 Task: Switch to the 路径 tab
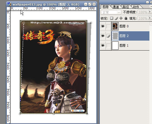(126, 7)
